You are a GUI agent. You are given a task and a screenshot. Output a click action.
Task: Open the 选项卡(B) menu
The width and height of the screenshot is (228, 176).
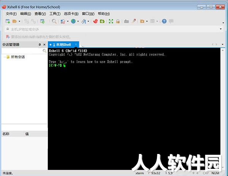tap(71, 14)
